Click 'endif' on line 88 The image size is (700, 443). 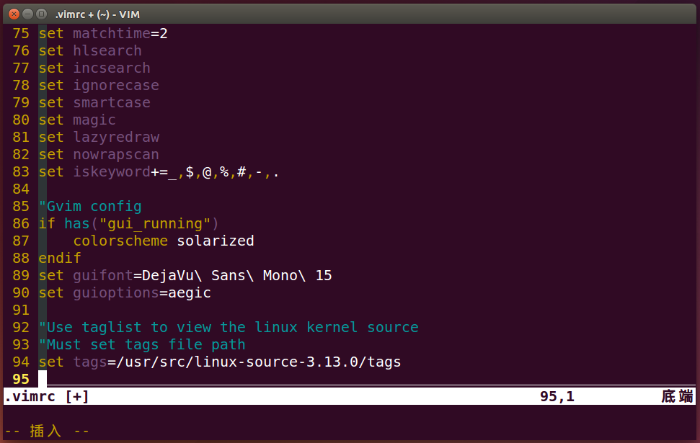[60, 259]
